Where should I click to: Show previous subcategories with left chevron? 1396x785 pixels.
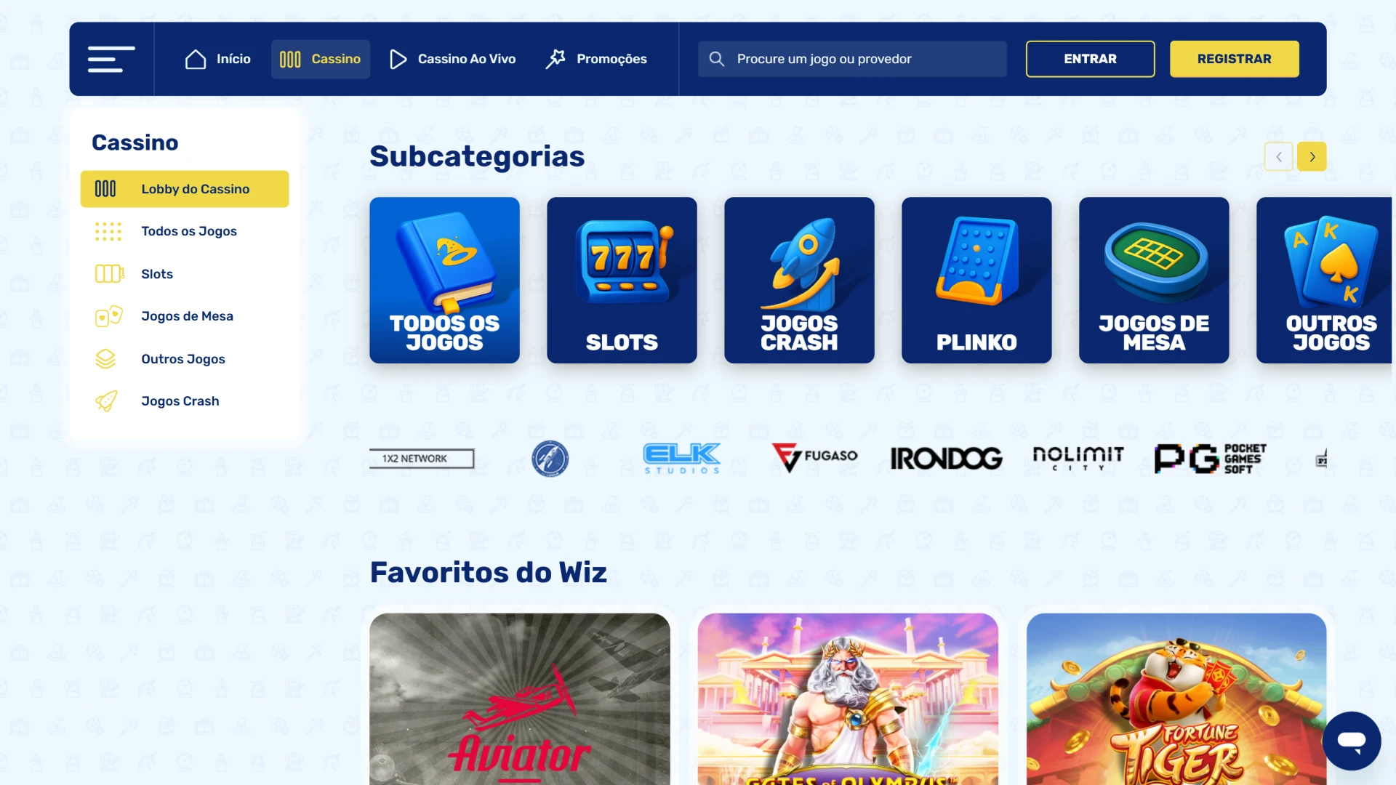(1279, 156)
